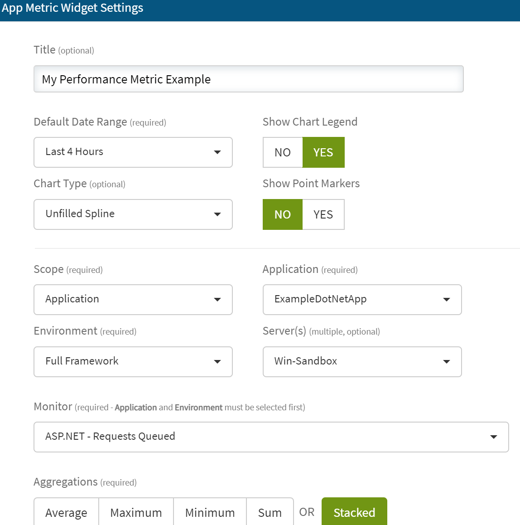This screenshot has height=525, width=520.
Task: Click YES under Show Chart Legend
Action: 323,152
